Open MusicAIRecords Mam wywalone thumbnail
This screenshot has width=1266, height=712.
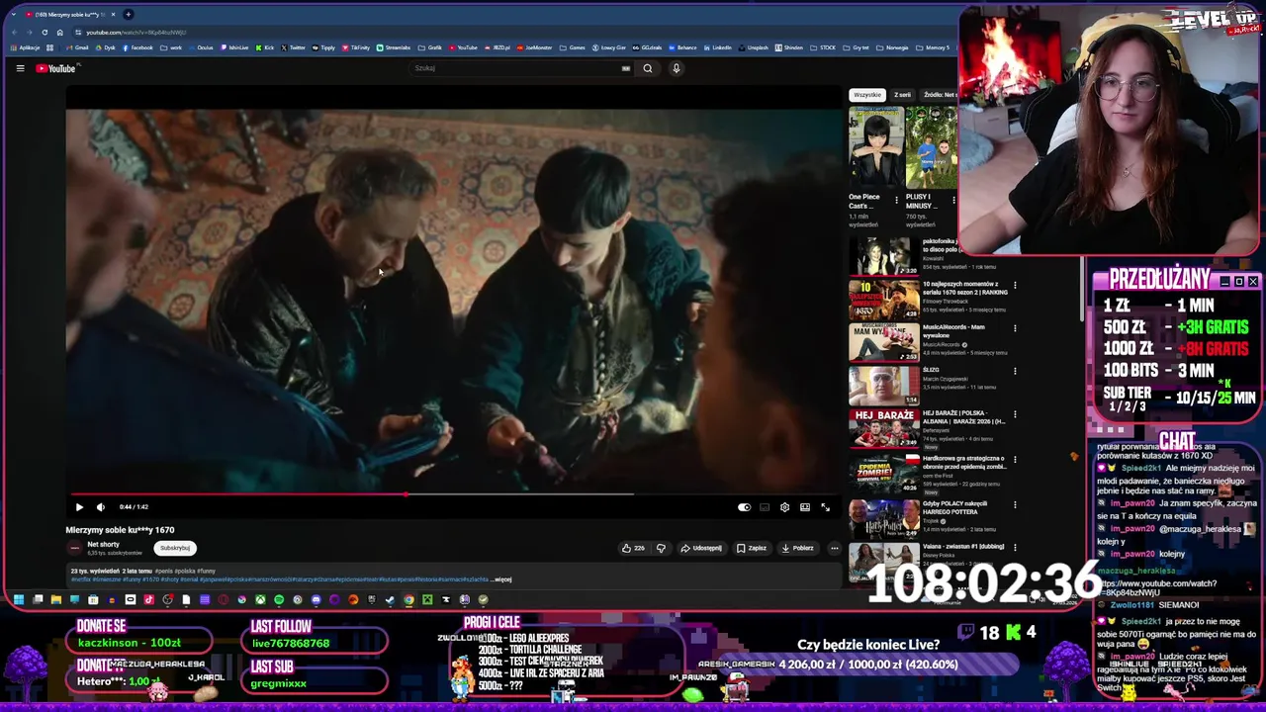(x=883, y=342)
